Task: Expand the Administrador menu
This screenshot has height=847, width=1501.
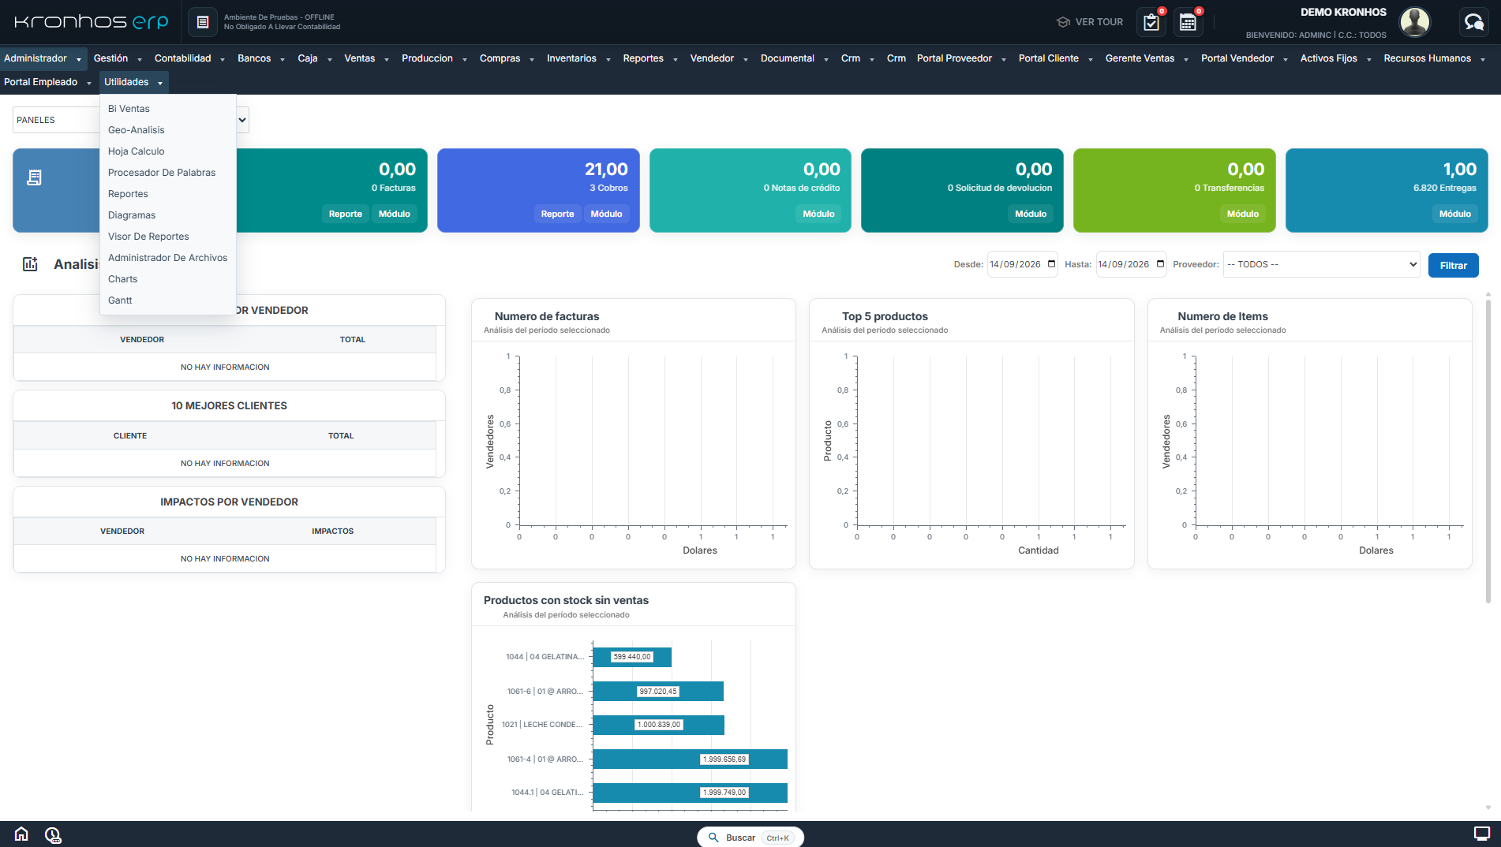Action: click(43, 58)
